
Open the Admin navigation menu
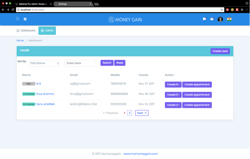pos(47,30)
